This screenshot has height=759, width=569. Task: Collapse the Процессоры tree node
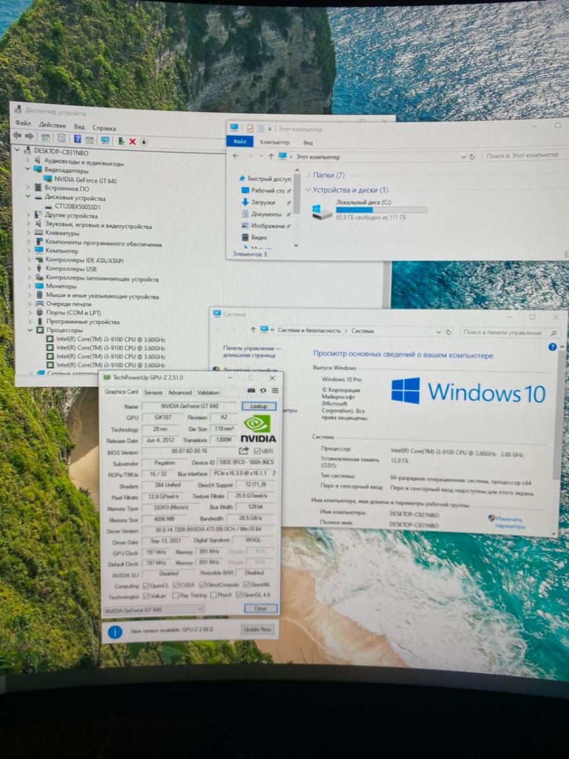(30, 330)
